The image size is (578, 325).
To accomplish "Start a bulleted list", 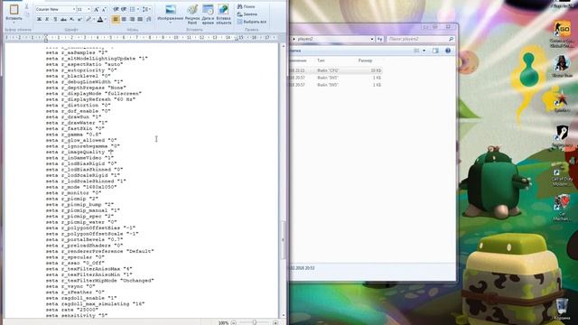I will click(x=133, y=9).
